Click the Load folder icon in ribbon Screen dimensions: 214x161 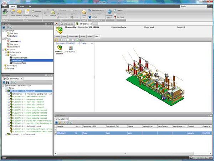click(84, 12)
